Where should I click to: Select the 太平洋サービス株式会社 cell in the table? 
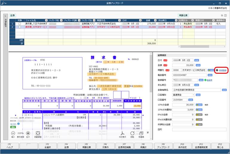click(108, 27)
